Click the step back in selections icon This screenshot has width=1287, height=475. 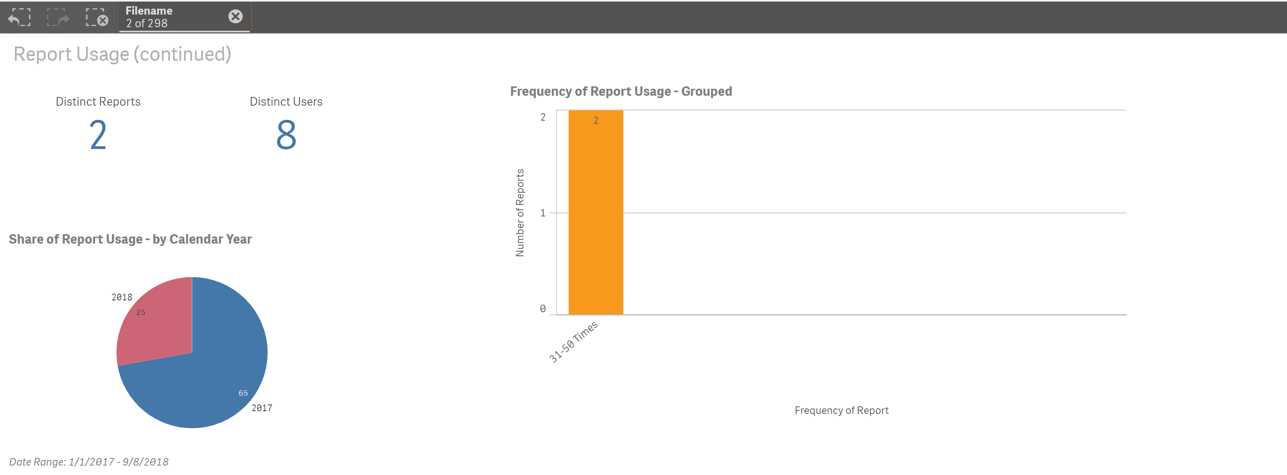click(19, 17)
